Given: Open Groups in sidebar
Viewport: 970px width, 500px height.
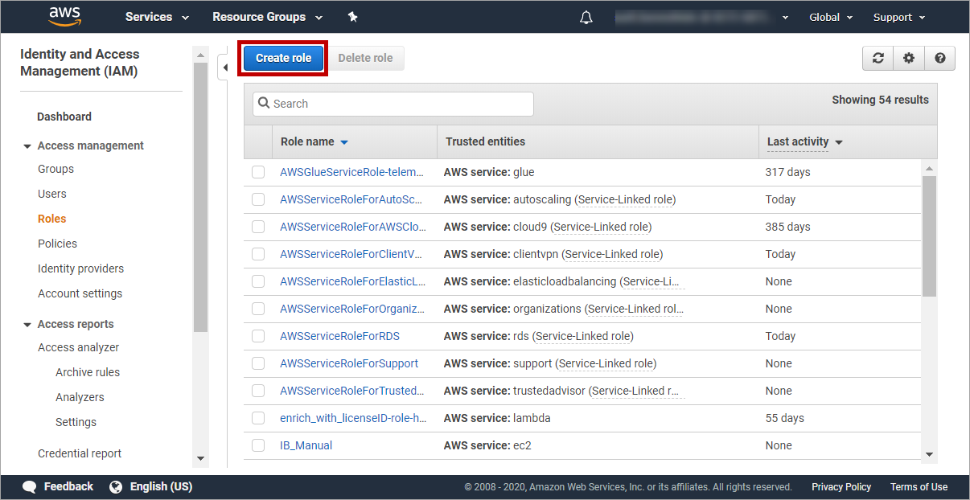Looking at the screenshot, I should click(55, 169).
